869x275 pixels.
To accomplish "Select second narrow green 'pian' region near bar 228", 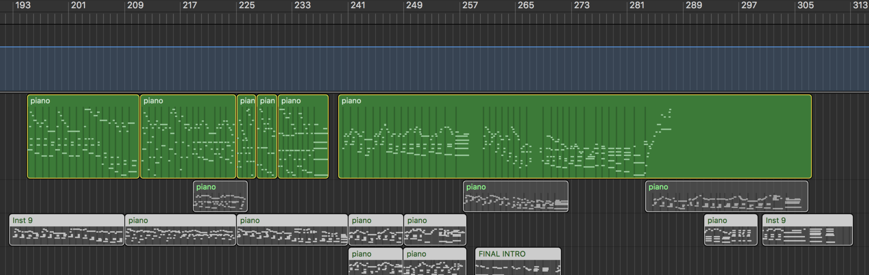I will [x=267, y=136].
